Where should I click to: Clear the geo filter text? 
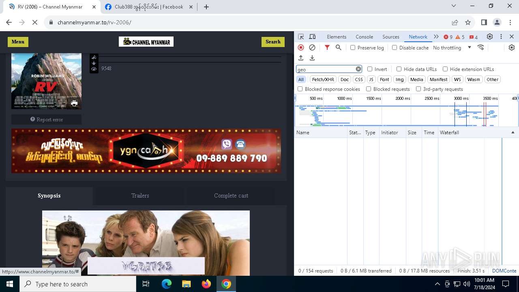tap(358, 69)
